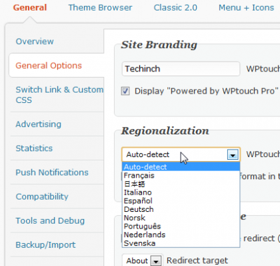Open the General tab
Image resolution: width=280 pixels, height=266 pixels.
[x=30, y=7]
